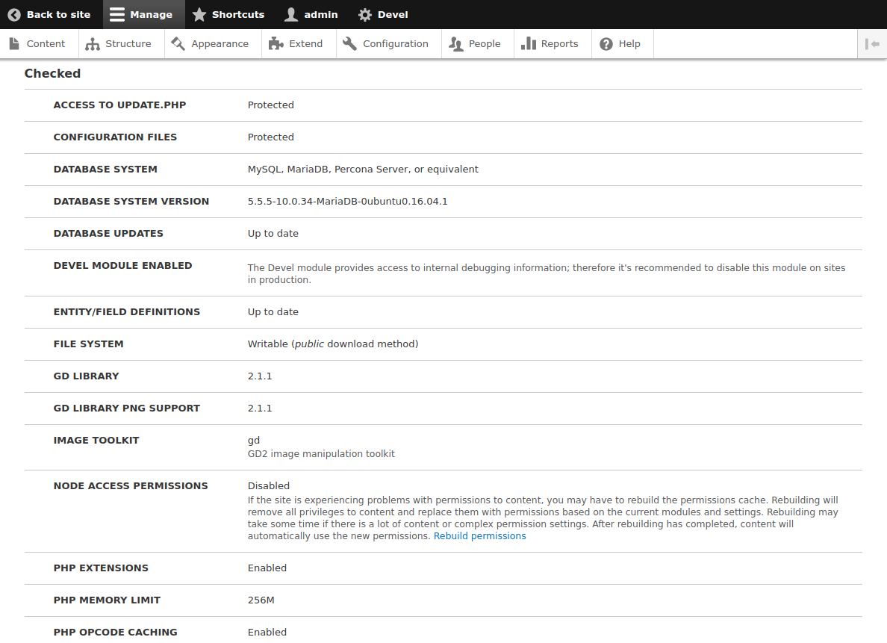Viewport: 887px width, 643px height.
Task: Click the Shortcuts star icon
Action: 199,15
